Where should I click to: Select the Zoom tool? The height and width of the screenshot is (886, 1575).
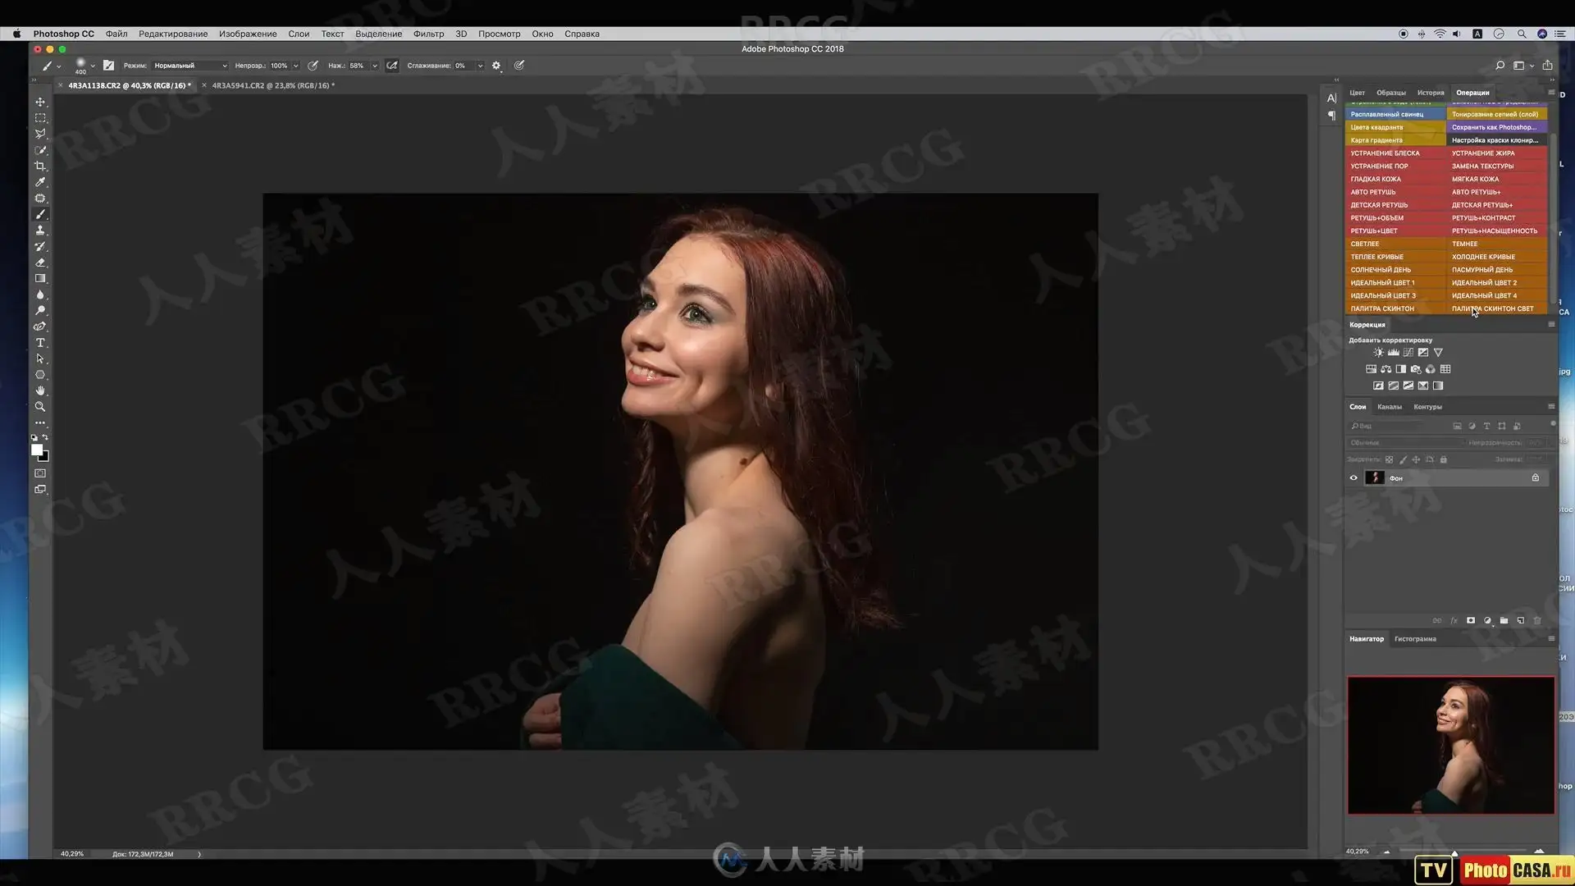[40, 407]
